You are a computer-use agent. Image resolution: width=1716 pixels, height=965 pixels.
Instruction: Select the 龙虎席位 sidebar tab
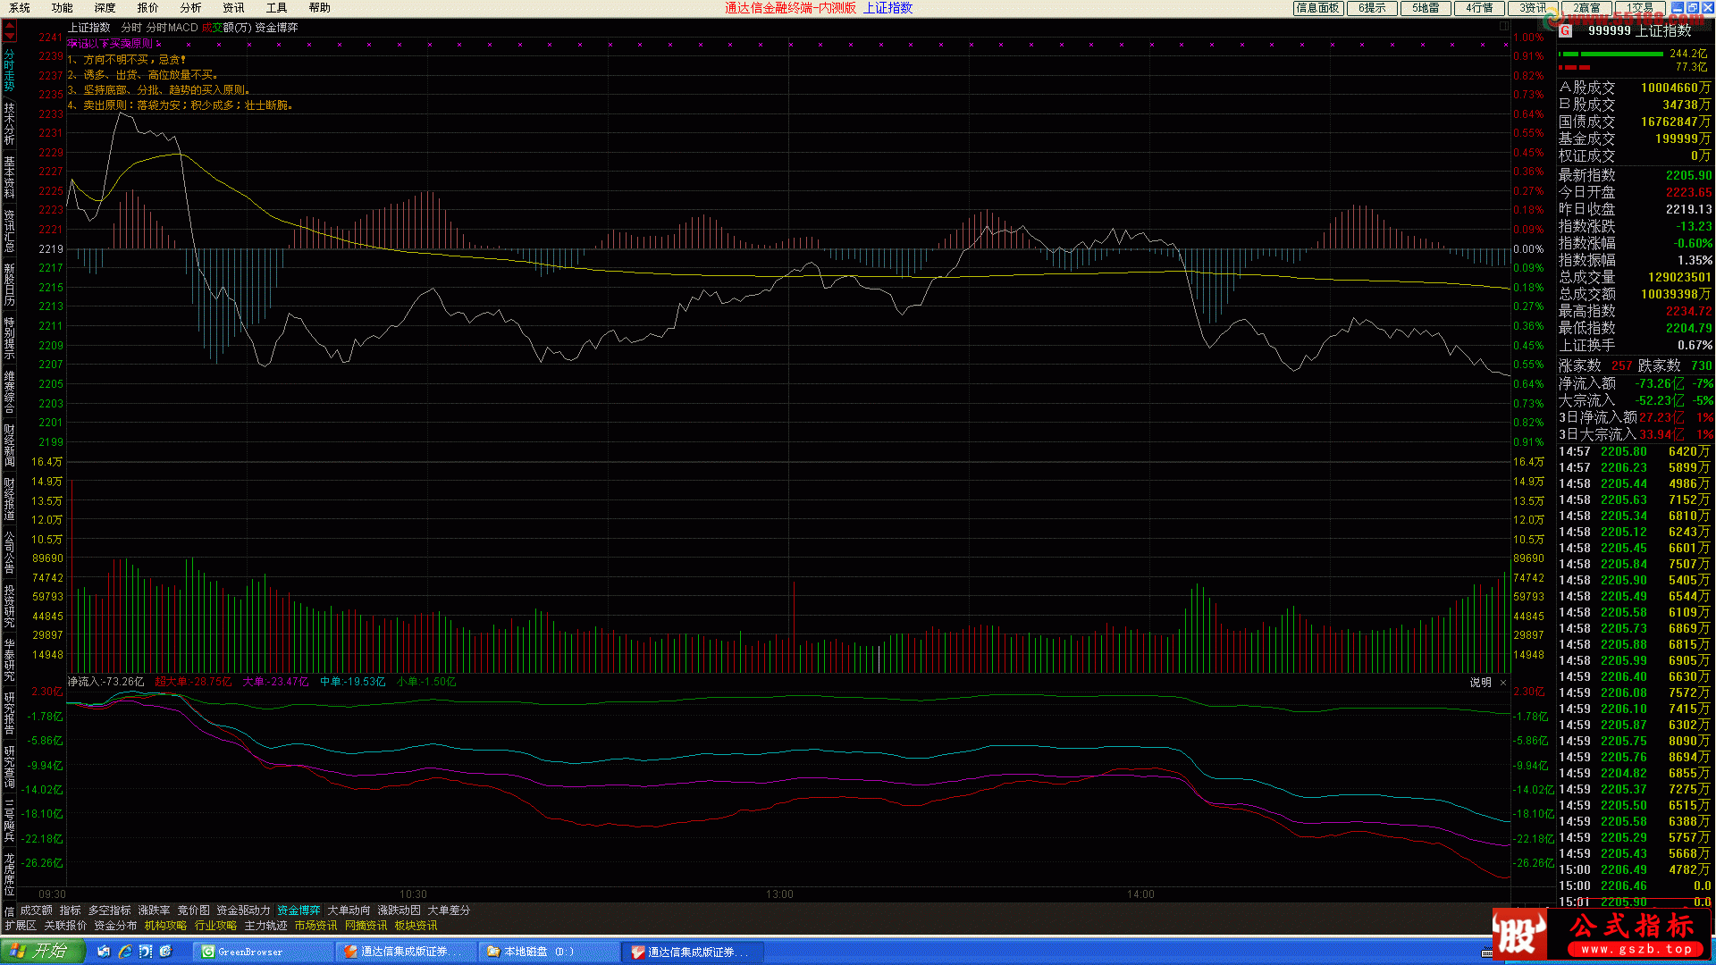[x=9, y=874]
